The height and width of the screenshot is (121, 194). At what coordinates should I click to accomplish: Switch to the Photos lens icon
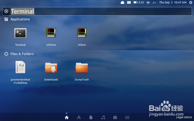(115, 118)
